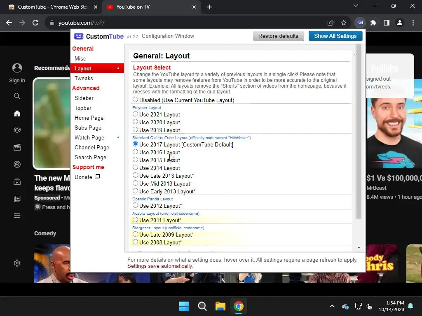Open YouTube TV subscriptions icon in sidebar
The width and height of the screenshot is (422, 316).
tap(17, 181)
